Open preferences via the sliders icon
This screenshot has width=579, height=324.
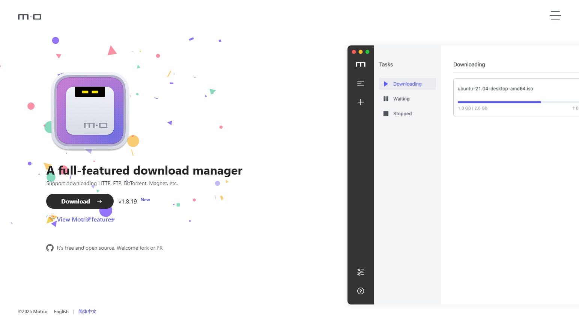pyautogui.click(x=360, y=272)
